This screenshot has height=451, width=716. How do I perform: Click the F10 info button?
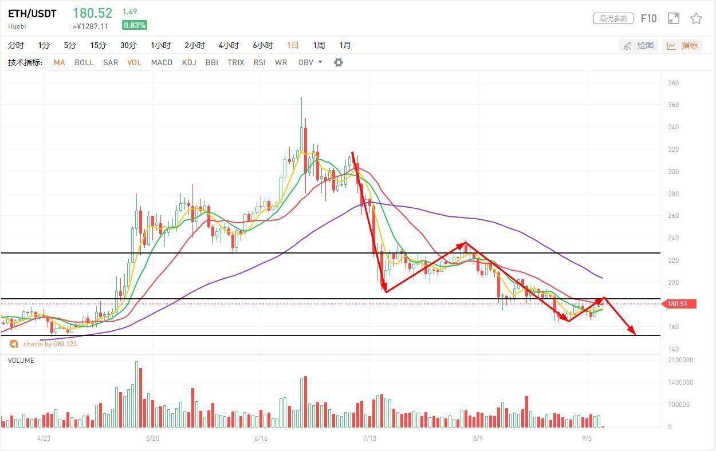[648, 18]
